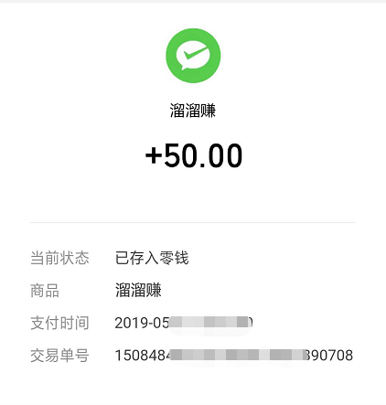Select the 溜溜赚 merchant name under logo
386x405 pixels.
click(x=193, y=111)
